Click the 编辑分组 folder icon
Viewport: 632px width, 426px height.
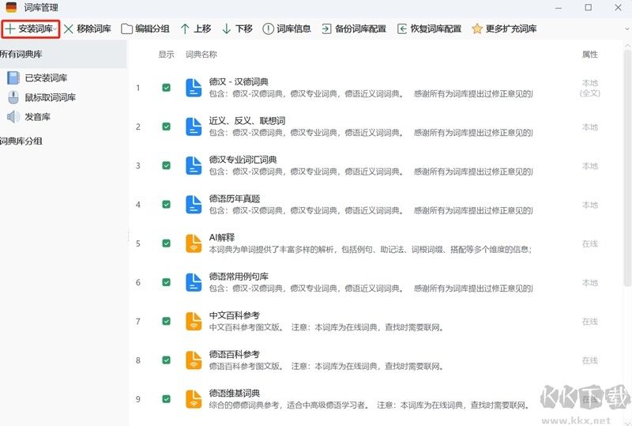(x=126, y=28)
